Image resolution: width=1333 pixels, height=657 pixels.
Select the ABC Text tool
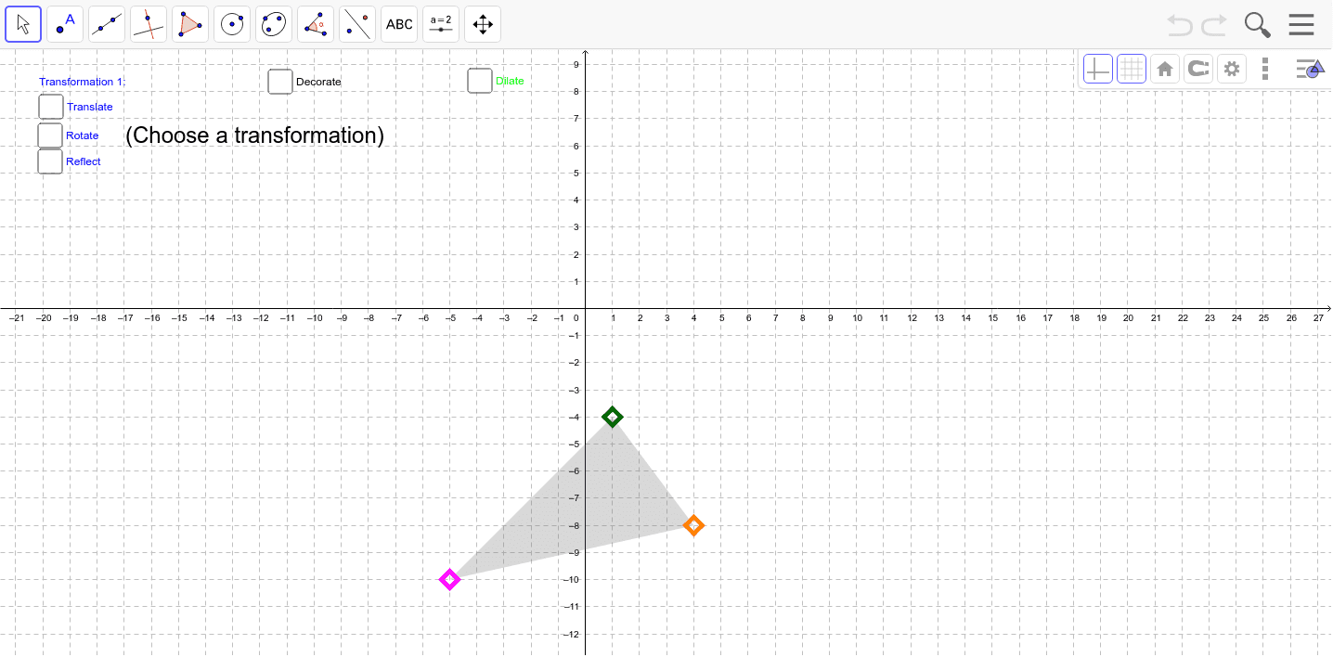click(x=399, y=24)
